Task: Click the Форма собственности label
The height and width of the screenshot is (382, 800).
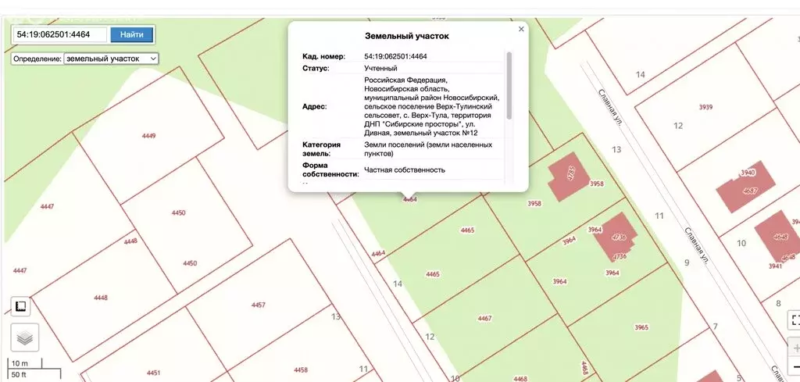Action: tap(330, 170)
